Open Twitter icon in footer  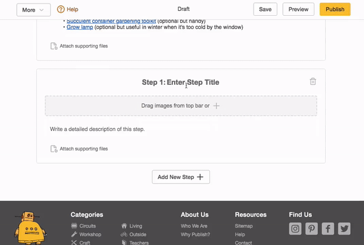[x=345, y=229]
